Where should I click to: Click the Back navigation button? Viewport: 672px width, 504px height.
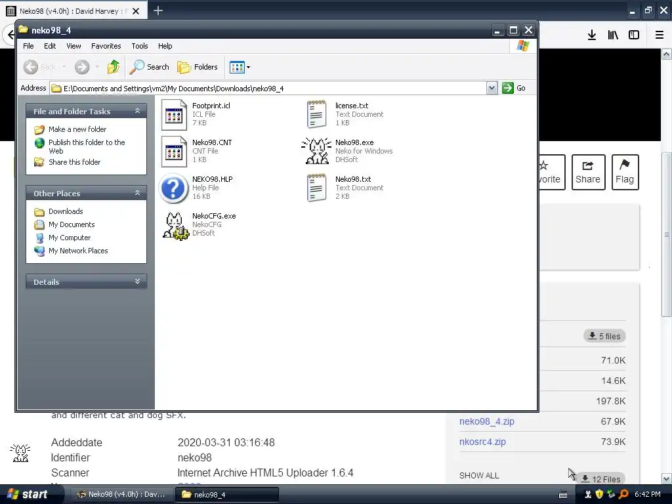coord(39,67)
